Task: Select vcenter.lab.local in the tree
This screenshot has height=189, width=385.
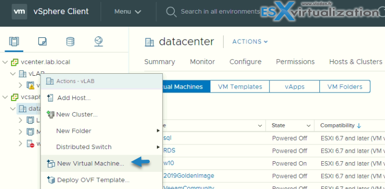Action: [x=46, y=62]
